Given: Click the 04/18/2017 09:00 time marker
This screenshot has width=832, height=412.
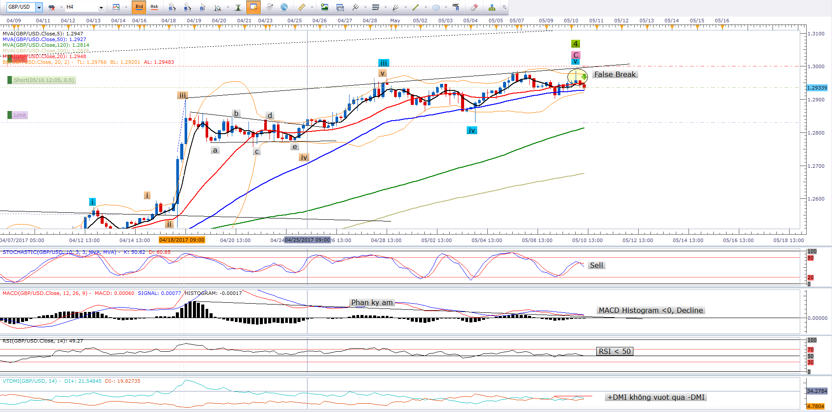Looking at the screenshot, I should pos(182,240).
